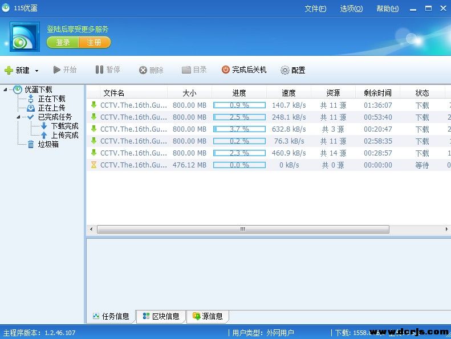
Task: Open the 垃圾箱 trash bin item
Action: (48, 144)
